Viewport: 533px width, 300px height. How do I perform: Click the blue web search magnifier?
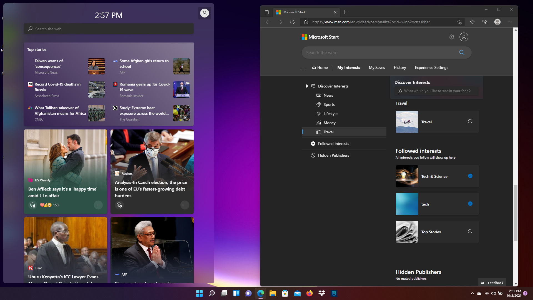click(x=462, y=52)
